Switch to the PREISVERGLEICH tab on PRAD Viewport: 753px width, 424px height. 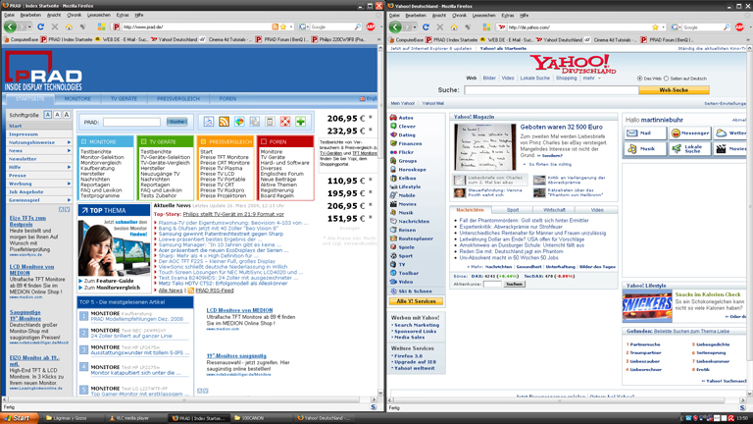point(178,98)
